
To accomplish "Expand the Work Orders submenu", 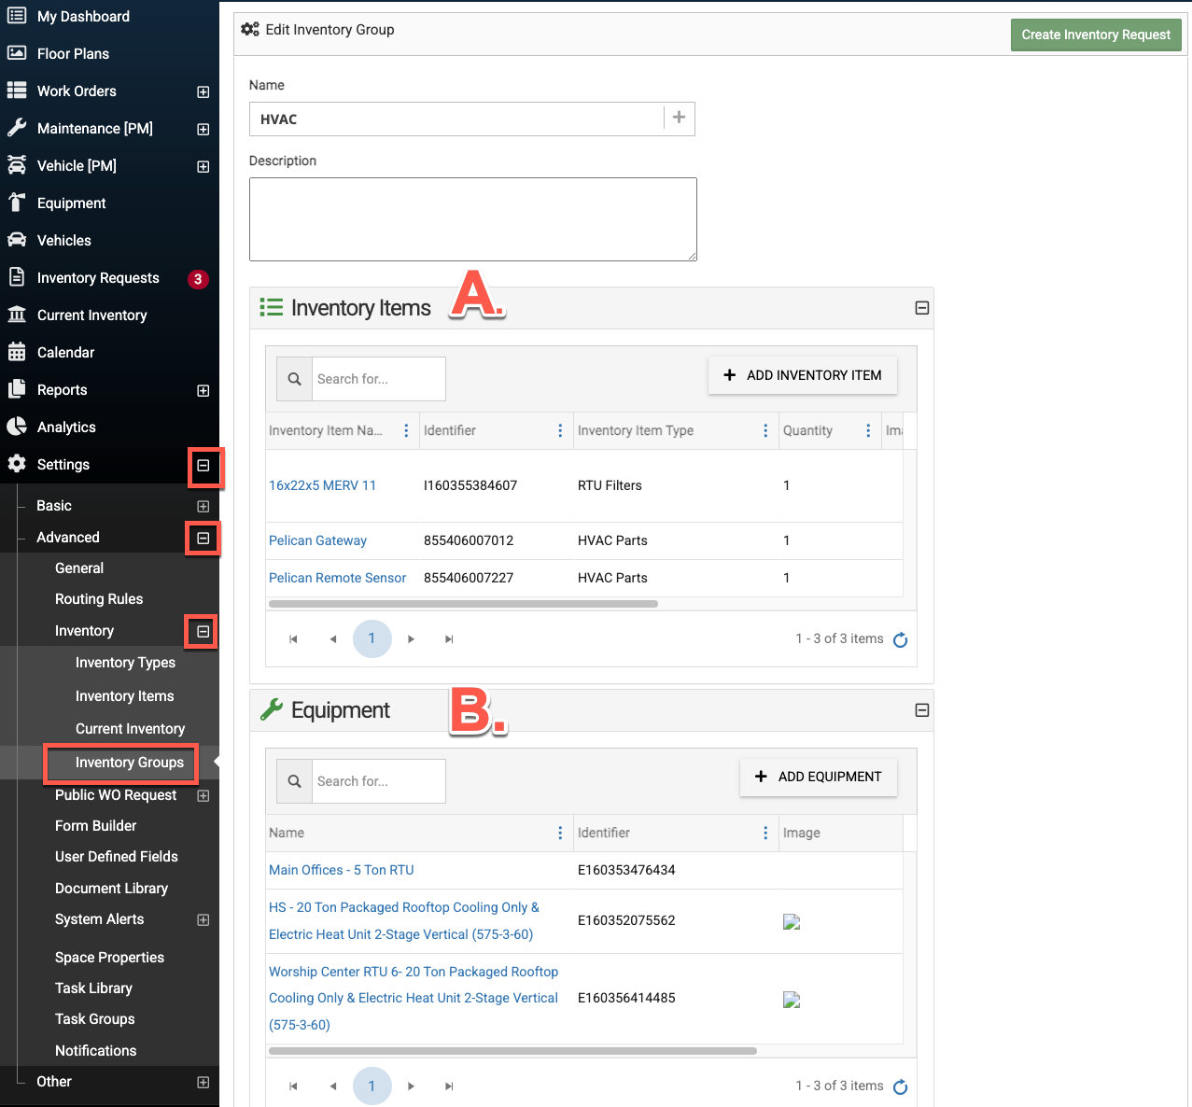I will [203, 91].
